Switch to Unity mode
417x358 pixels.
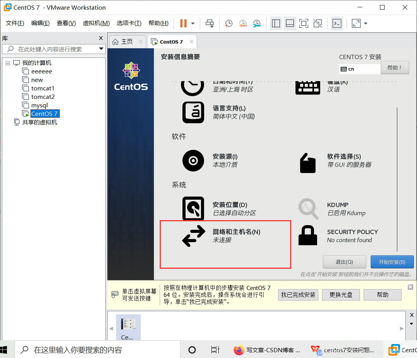[317, 24]
